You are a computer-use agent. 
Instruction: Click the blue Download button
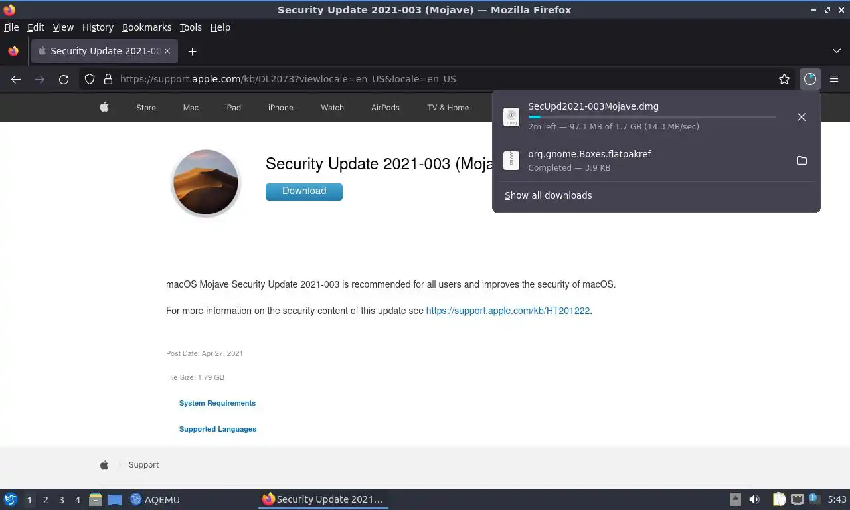coord(304,191)
